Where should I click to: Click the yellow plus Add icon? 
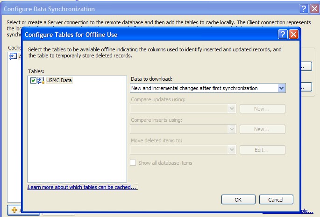(x=14, y=210)
